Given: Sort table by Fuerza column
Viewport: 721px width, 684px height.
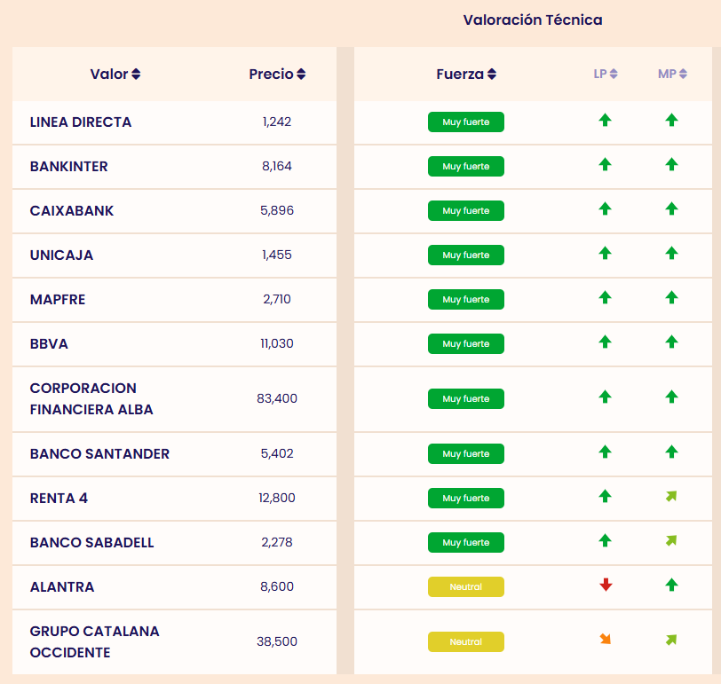Looking at the screenshot, I should click(x=466, y=75).
